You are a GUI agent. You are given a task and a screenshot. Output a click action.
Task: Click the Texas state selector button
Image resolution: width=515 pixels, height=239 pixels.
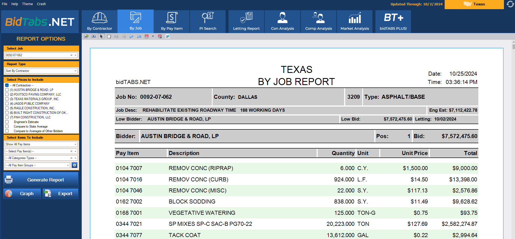click(474, 4)
